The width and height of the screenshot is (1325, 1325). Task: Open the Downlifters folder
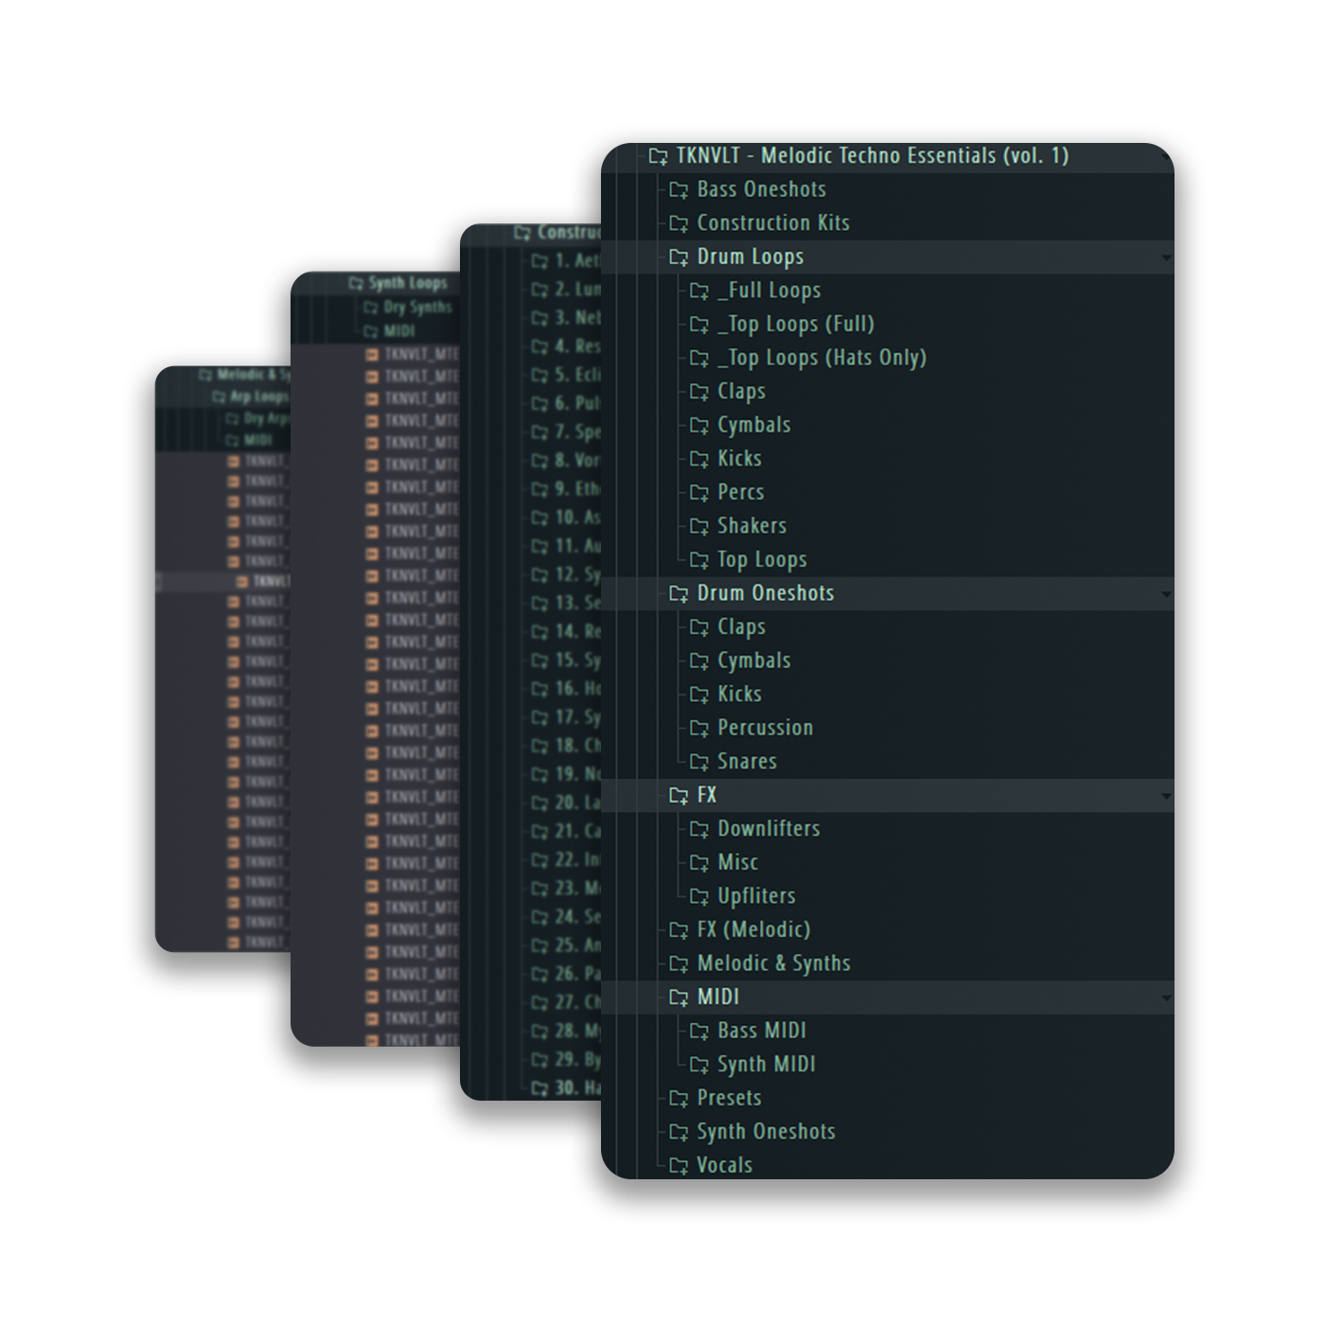click(768, 829)
